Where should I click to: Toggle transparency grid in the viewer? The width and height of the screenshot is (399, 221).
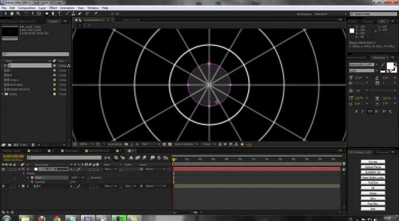coord(170,144)
